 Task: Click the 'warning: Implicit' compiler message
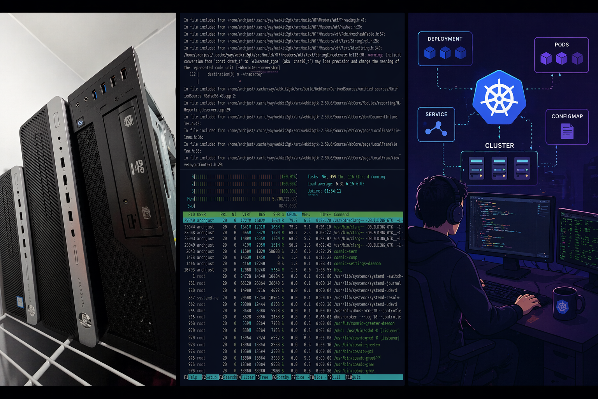384,55
